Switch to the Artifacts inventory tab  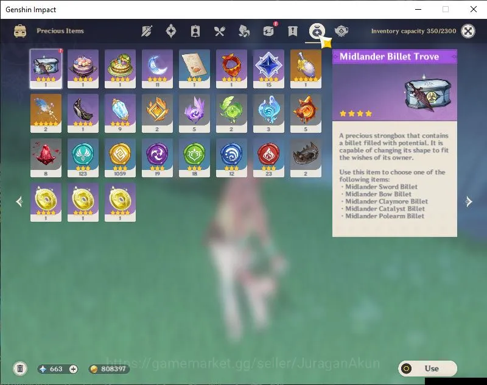(171, 31)
